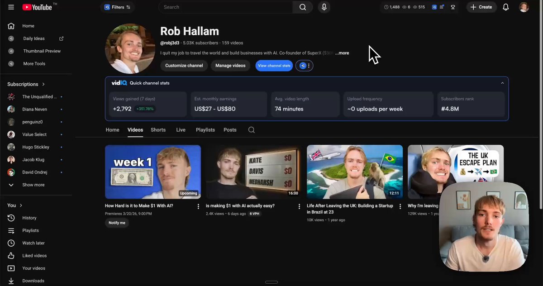The width and height of the screenshot is (543, 286).
Task: Open the KATE DAVIS MEDHANSH thumbnail
Action: click(x=254, y=172)
